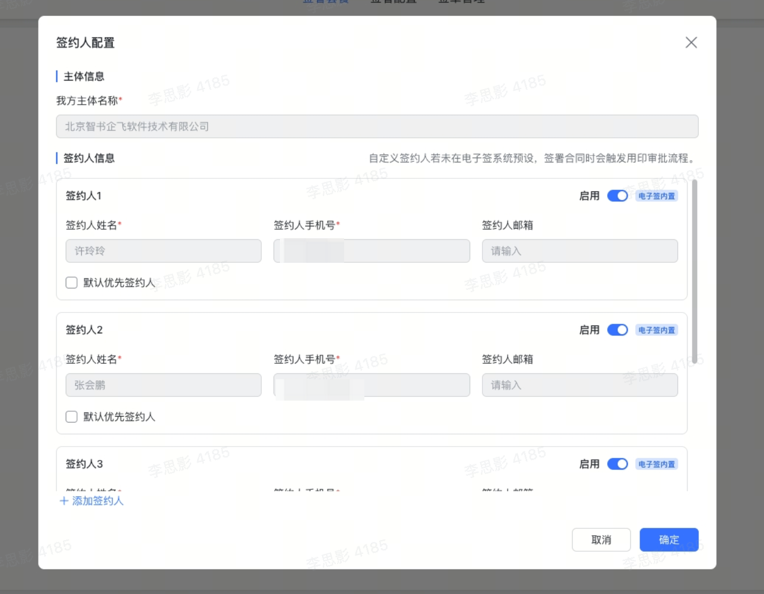
Task: Click 添加签约人 to add a signer
Action: click(x=91, y=501)
